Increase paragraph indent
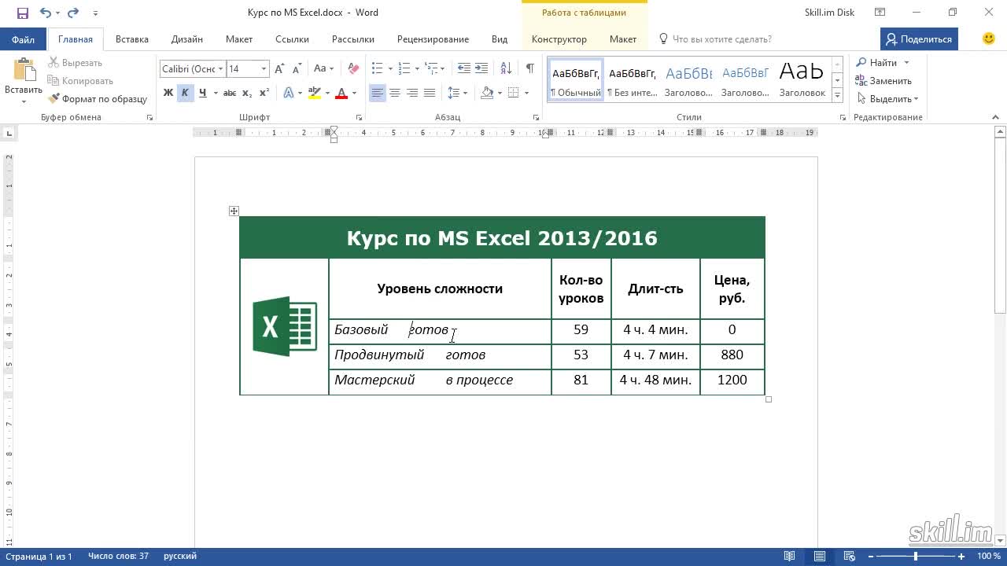The height and width of the screenshot is (566, 1007). (481, 69)
